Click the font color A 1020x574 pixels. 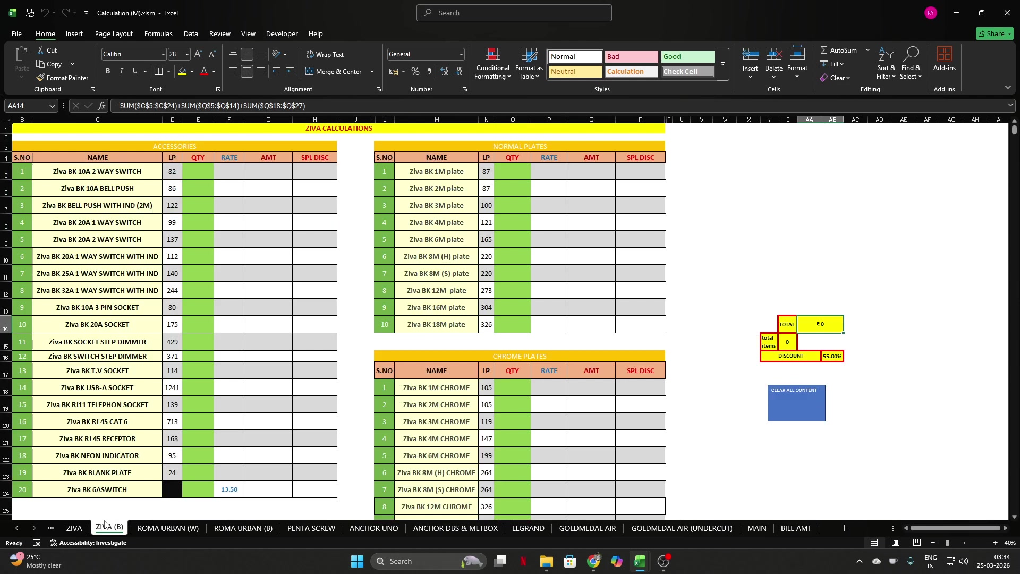(x=204, y=71)
